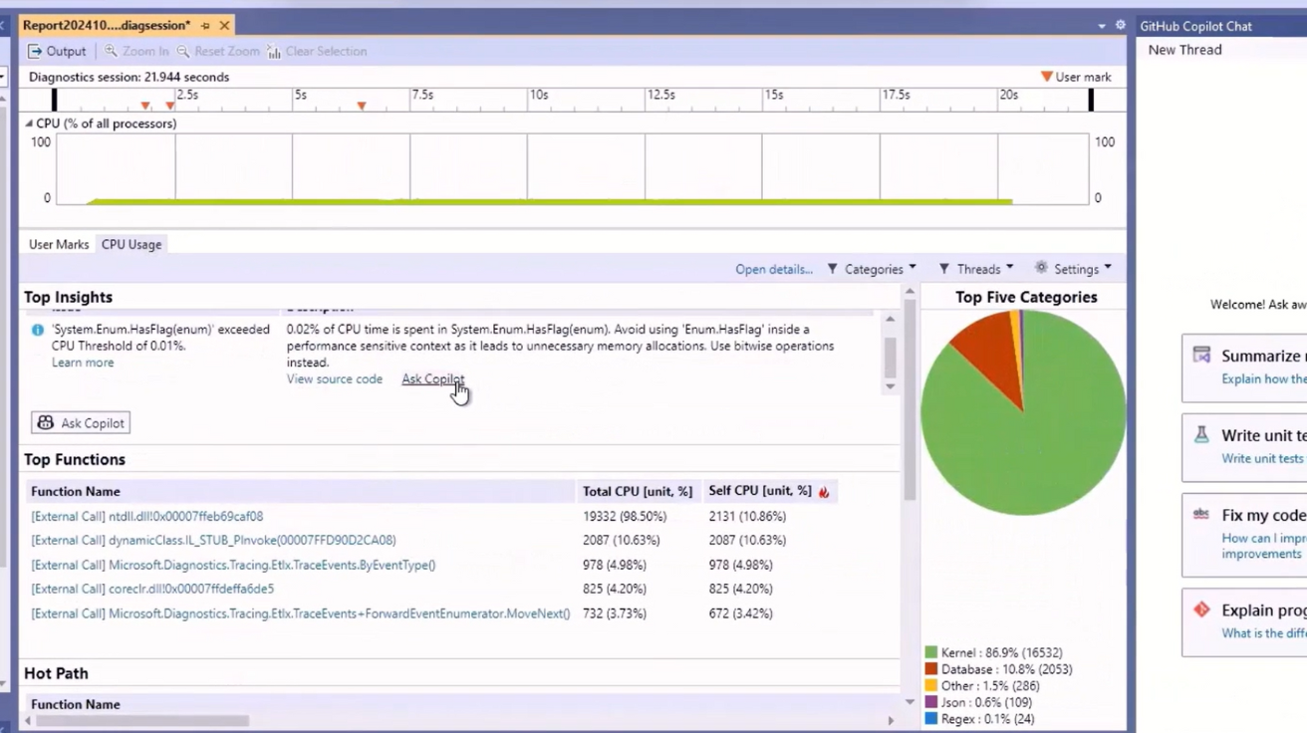Click the Output toolbar button

click(x=57, y=51)
